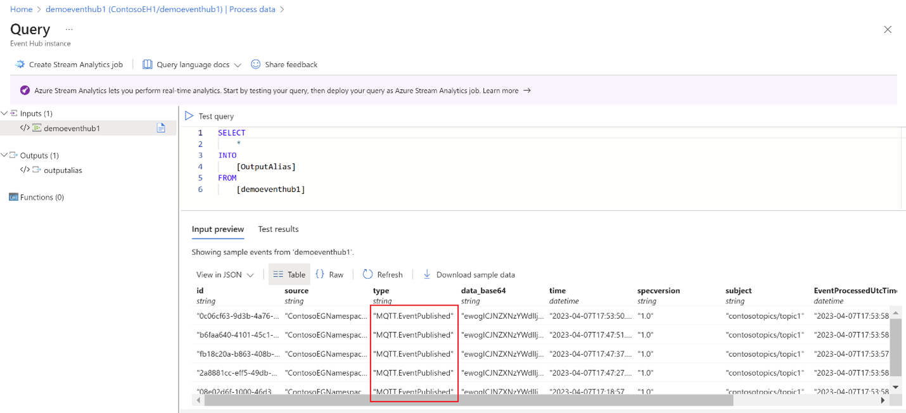Select the demoeventhub1 input under Inputs
The height and width of the screenshot is (413, 906).
(60, 127)
